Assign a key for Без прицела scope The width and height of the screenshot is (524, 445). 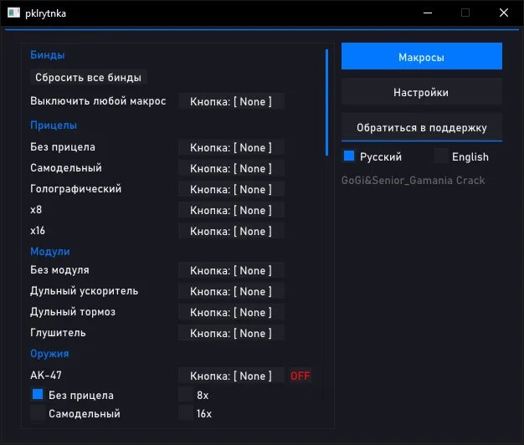tap(231, 148)
